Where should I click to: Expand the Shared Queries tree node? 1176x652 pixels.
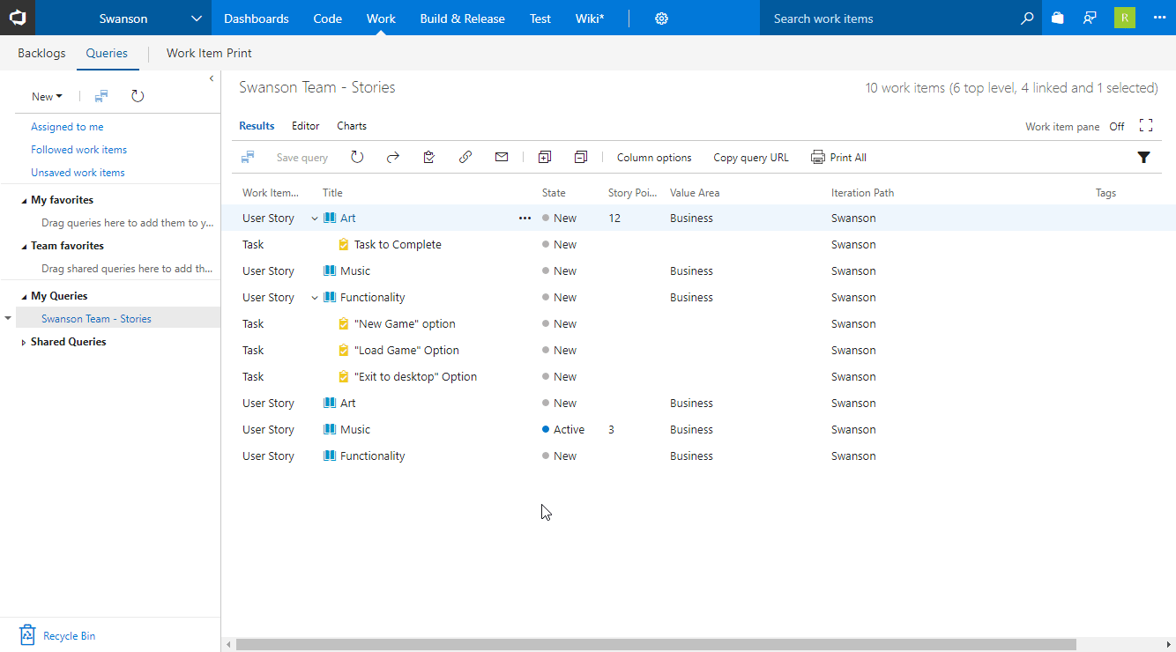[23, 341]
